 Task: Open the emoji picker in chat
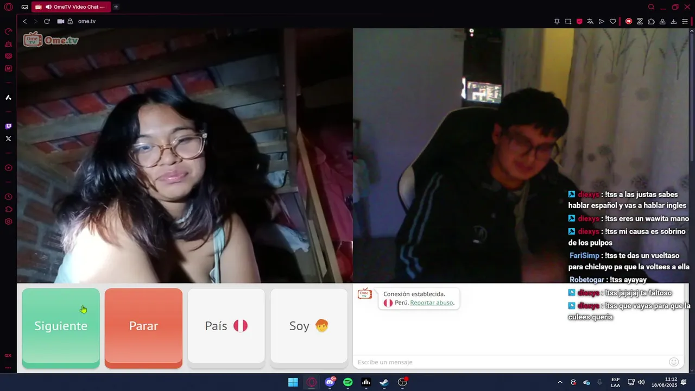tap(674, 362)
